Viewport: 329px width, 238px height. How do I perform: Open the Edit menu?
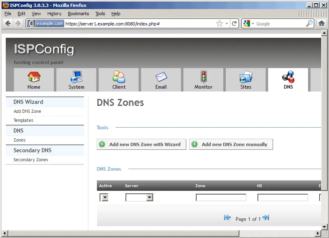(21, 14)
